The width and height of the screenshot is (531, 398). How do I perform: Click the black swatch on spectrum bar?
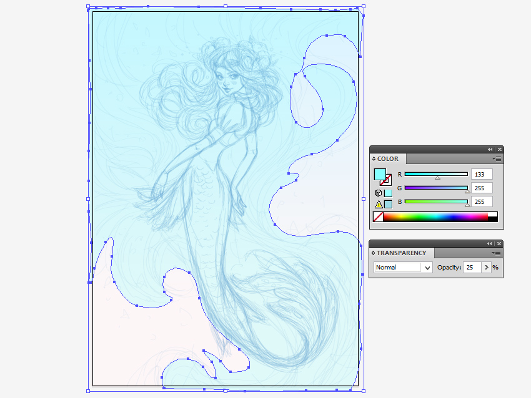pyautogui.click(x=493, y=220)
